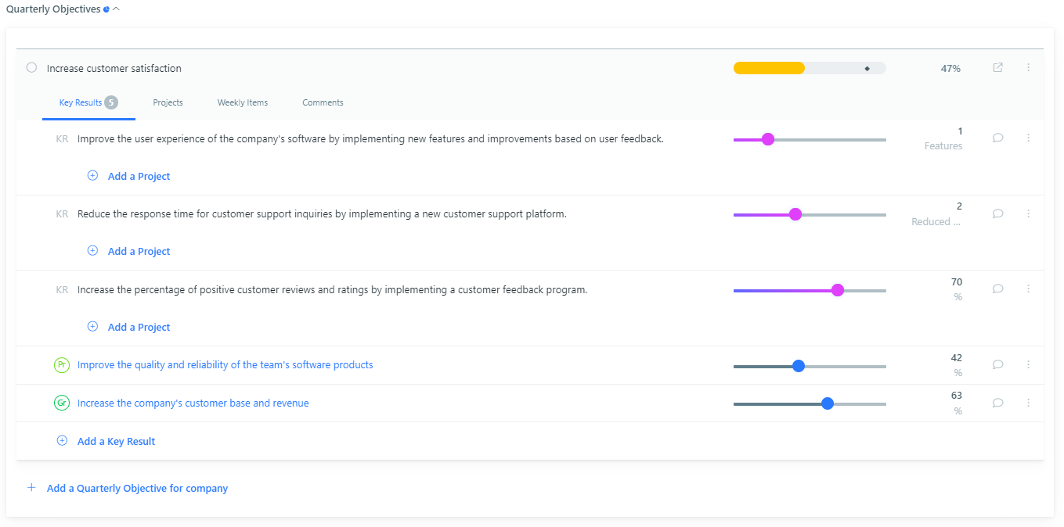This screenshot has width=1064, height=527.
Task: Click the KR badge on the user experience key result
Action: [62, 138]
